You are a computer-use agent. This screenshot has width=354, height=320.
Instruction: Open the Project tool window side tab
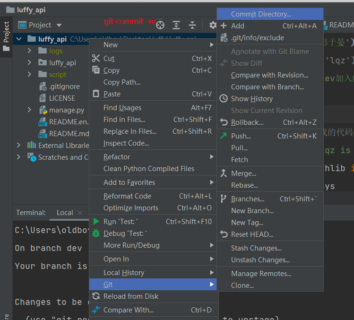(x=6, y=36)
